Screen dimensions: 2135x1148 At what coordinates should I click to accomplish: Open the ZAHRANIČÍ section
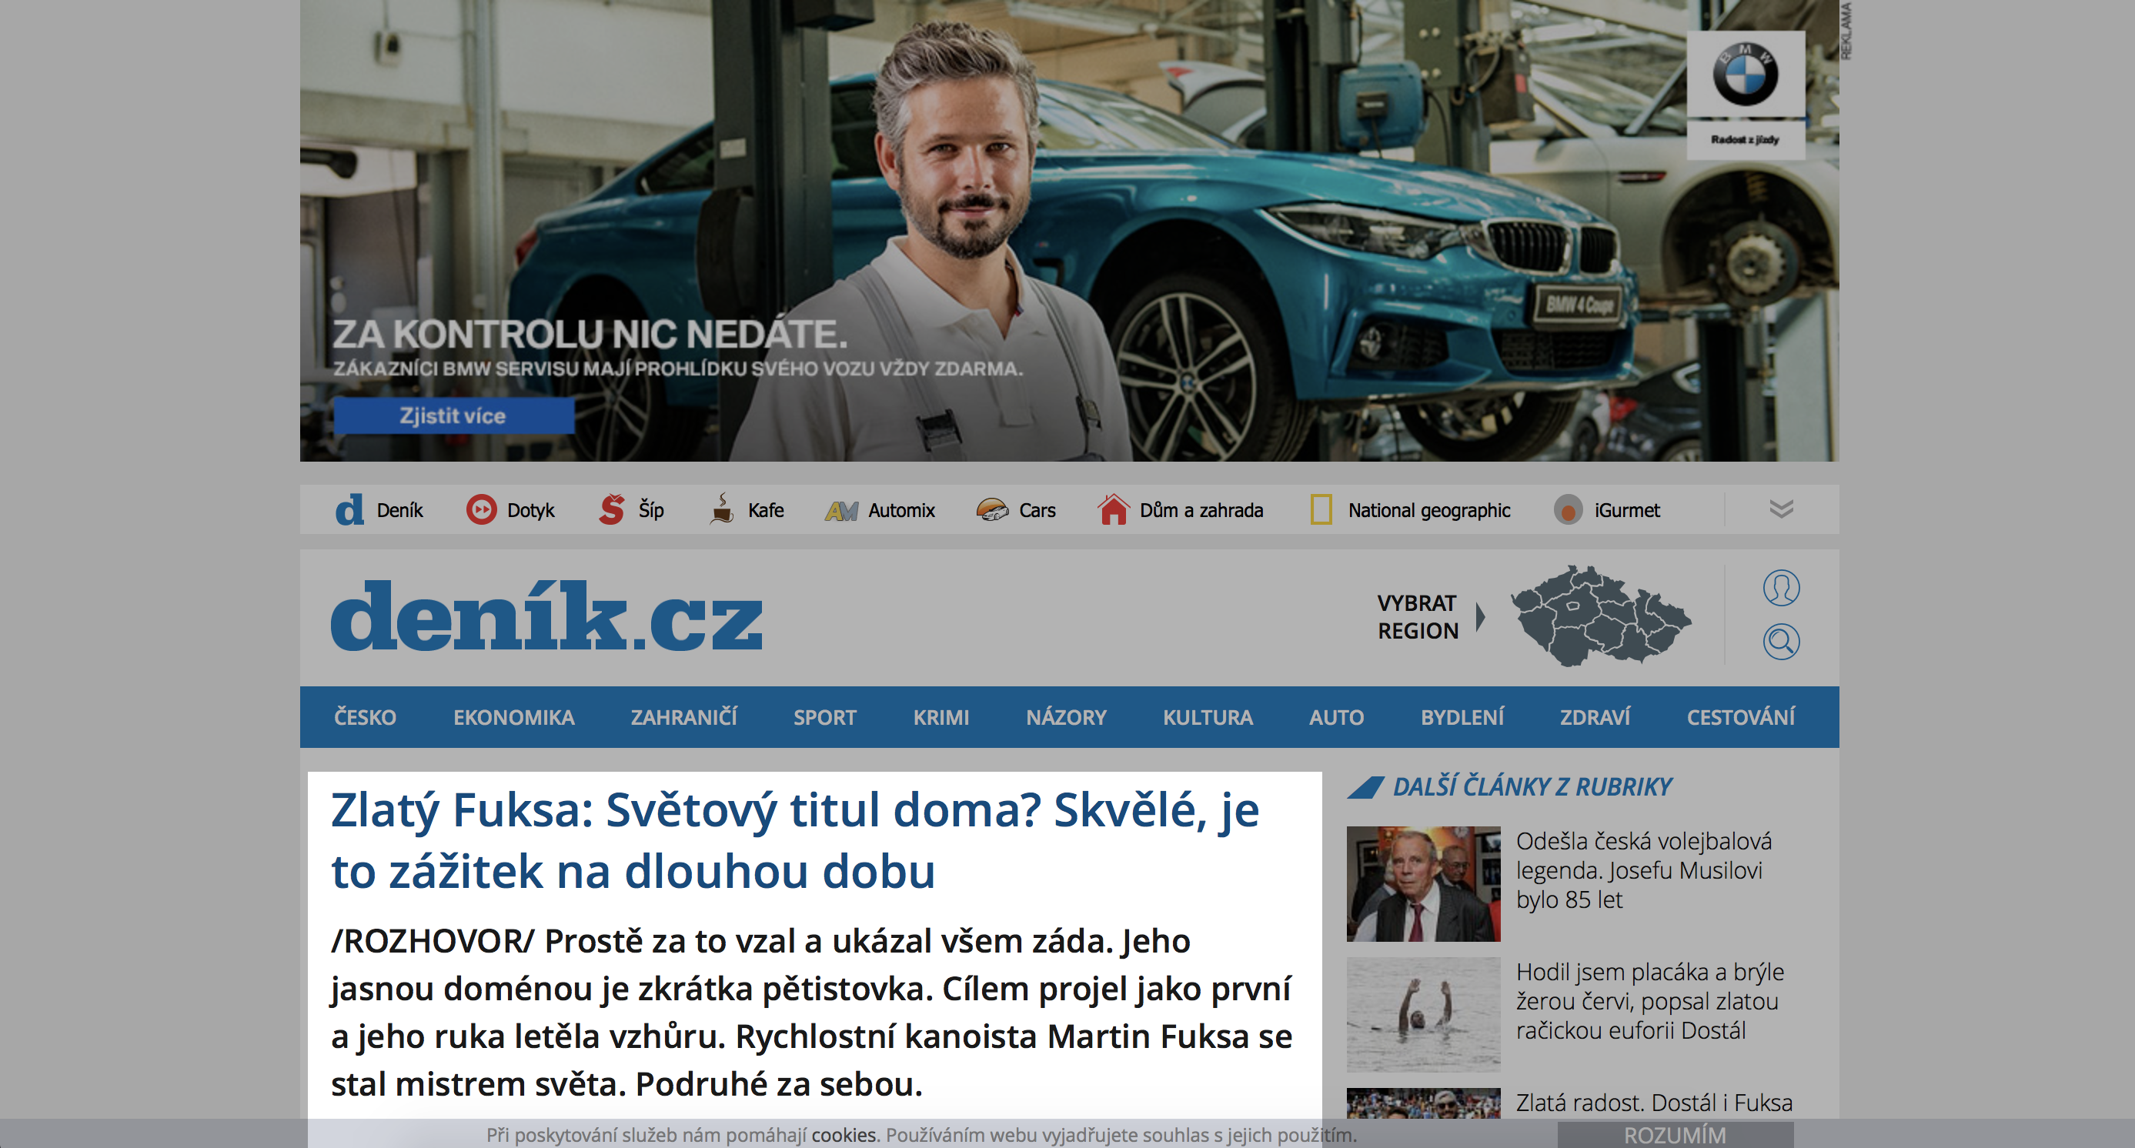pos(683,717)
